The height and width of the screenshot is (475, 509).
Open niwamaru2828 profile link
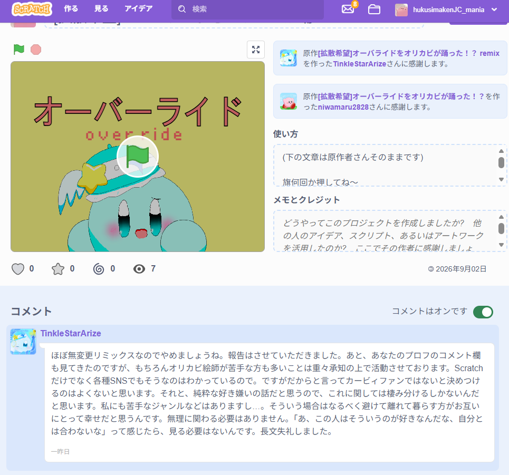[343, 107]
